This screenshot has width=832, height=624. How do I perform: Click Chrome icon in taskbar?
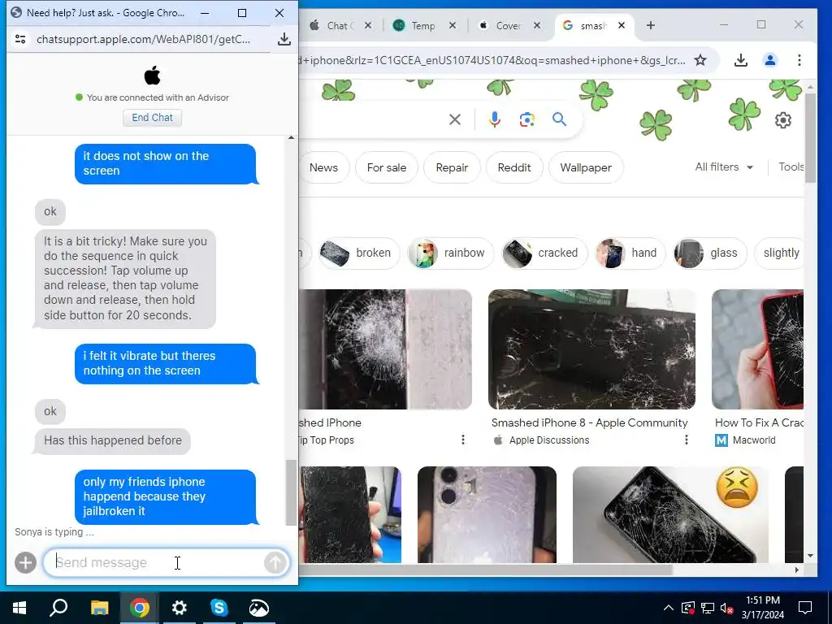pos(139,608)
